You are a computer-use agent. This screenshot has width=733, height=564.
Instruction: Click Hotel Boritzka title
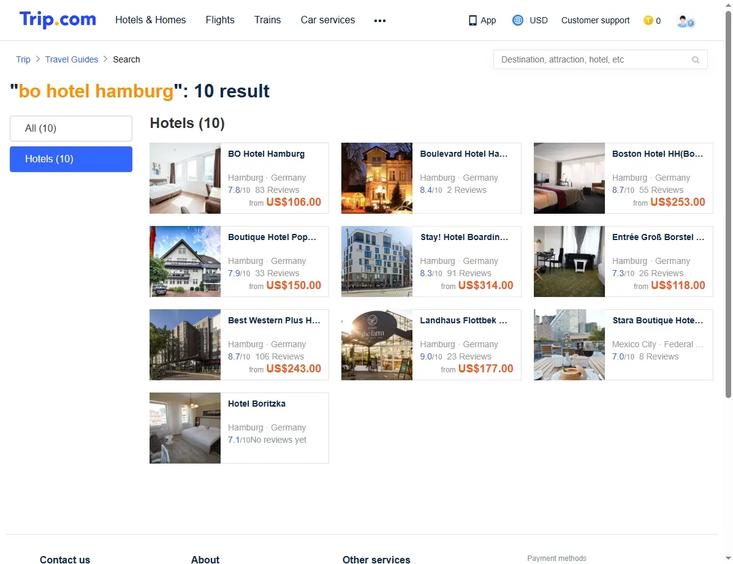pyautogui.click(x=257, y=404)
